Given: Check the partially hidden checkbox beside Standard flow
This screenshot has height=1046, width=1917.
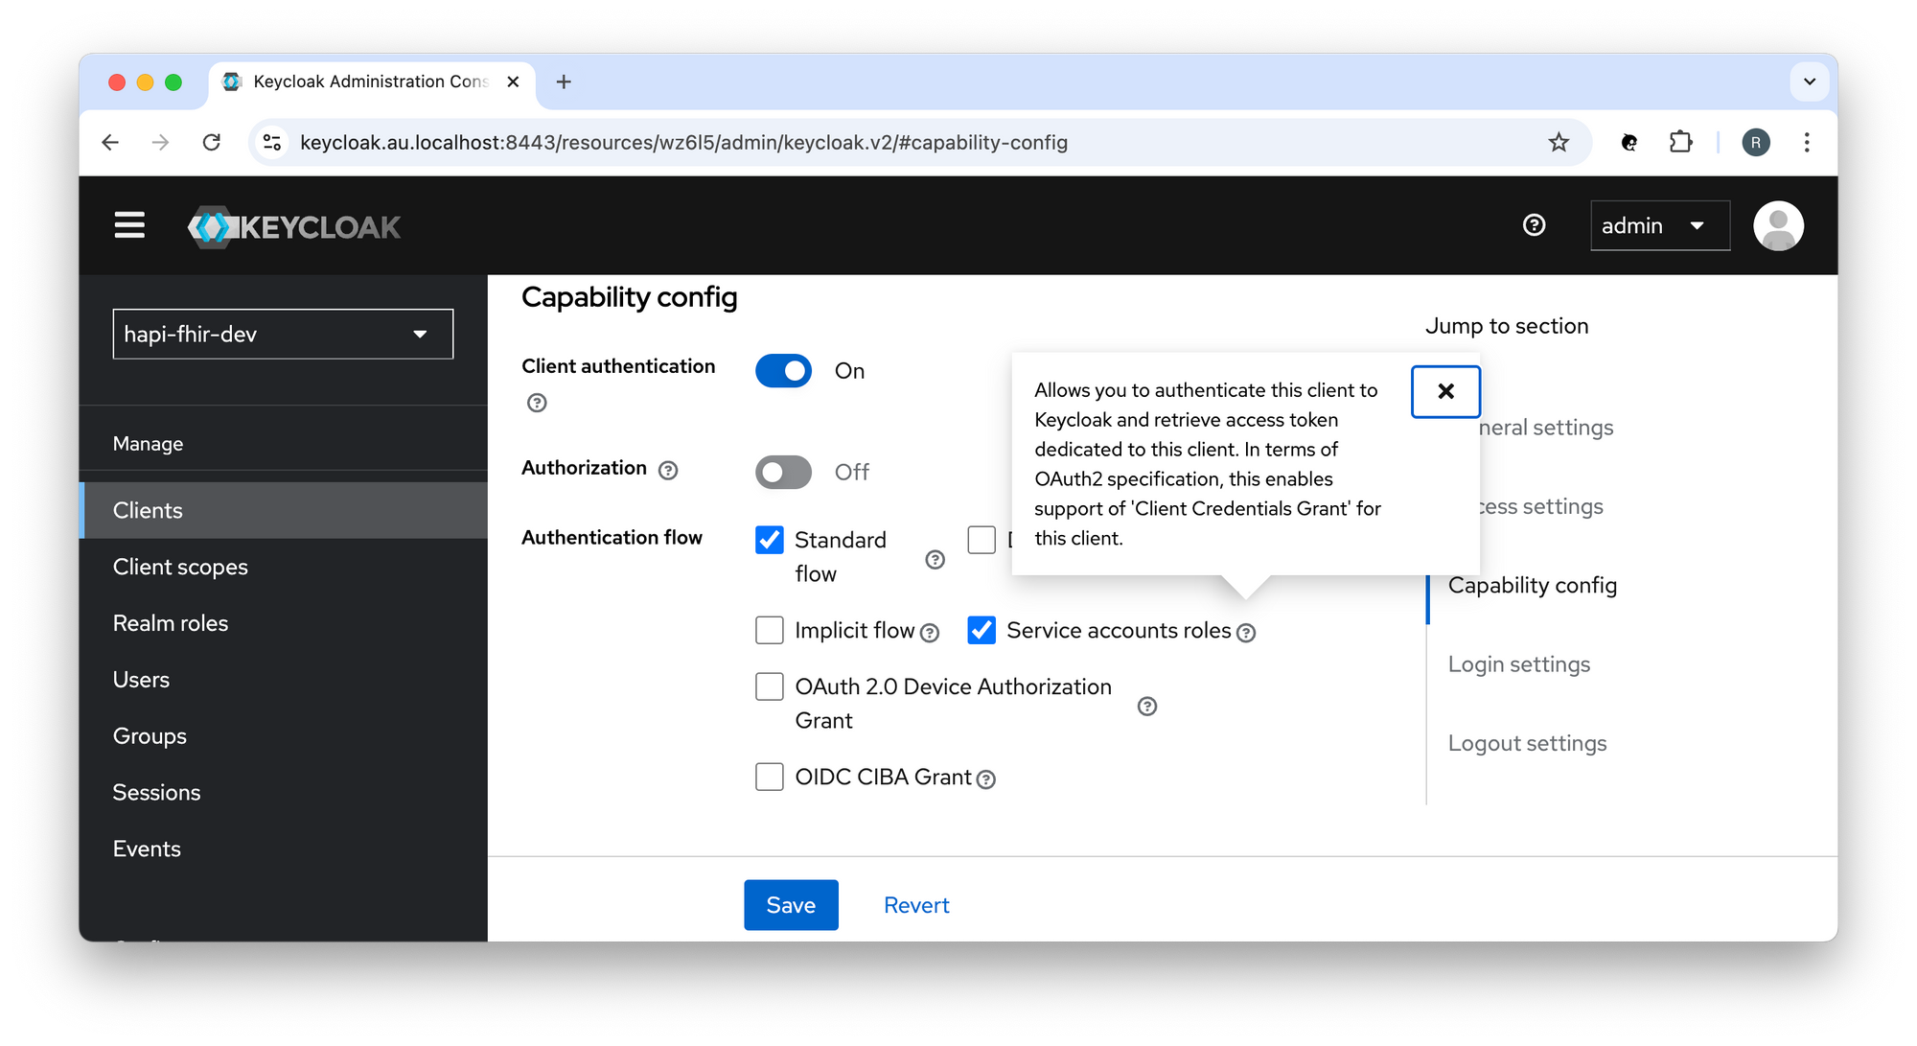Looking at the screenshot, I should (982, 540).
